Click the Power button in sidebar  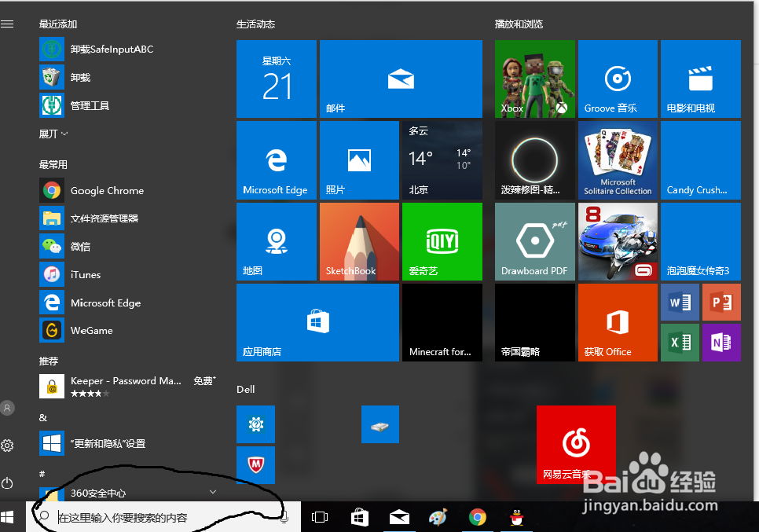7,483
